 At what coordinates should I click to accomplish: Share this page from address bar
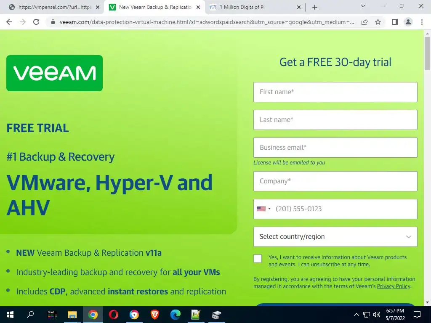[364, 22]
